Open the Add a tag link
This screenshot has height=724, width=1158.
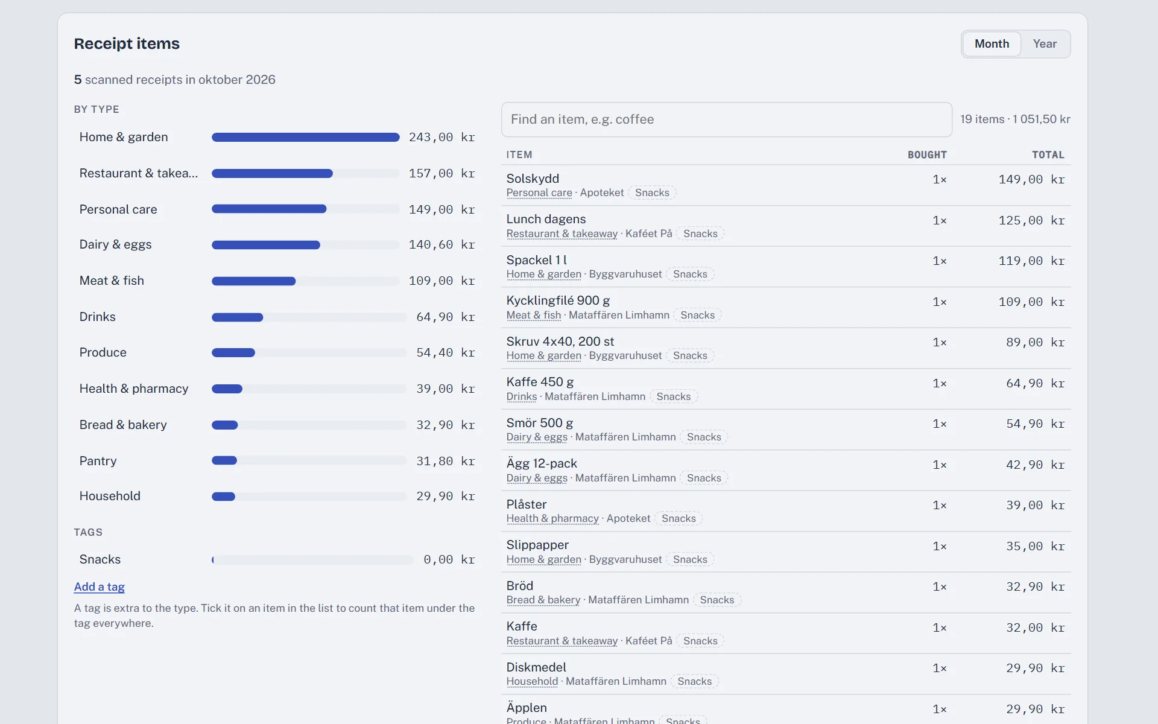[x=100, y=586]
